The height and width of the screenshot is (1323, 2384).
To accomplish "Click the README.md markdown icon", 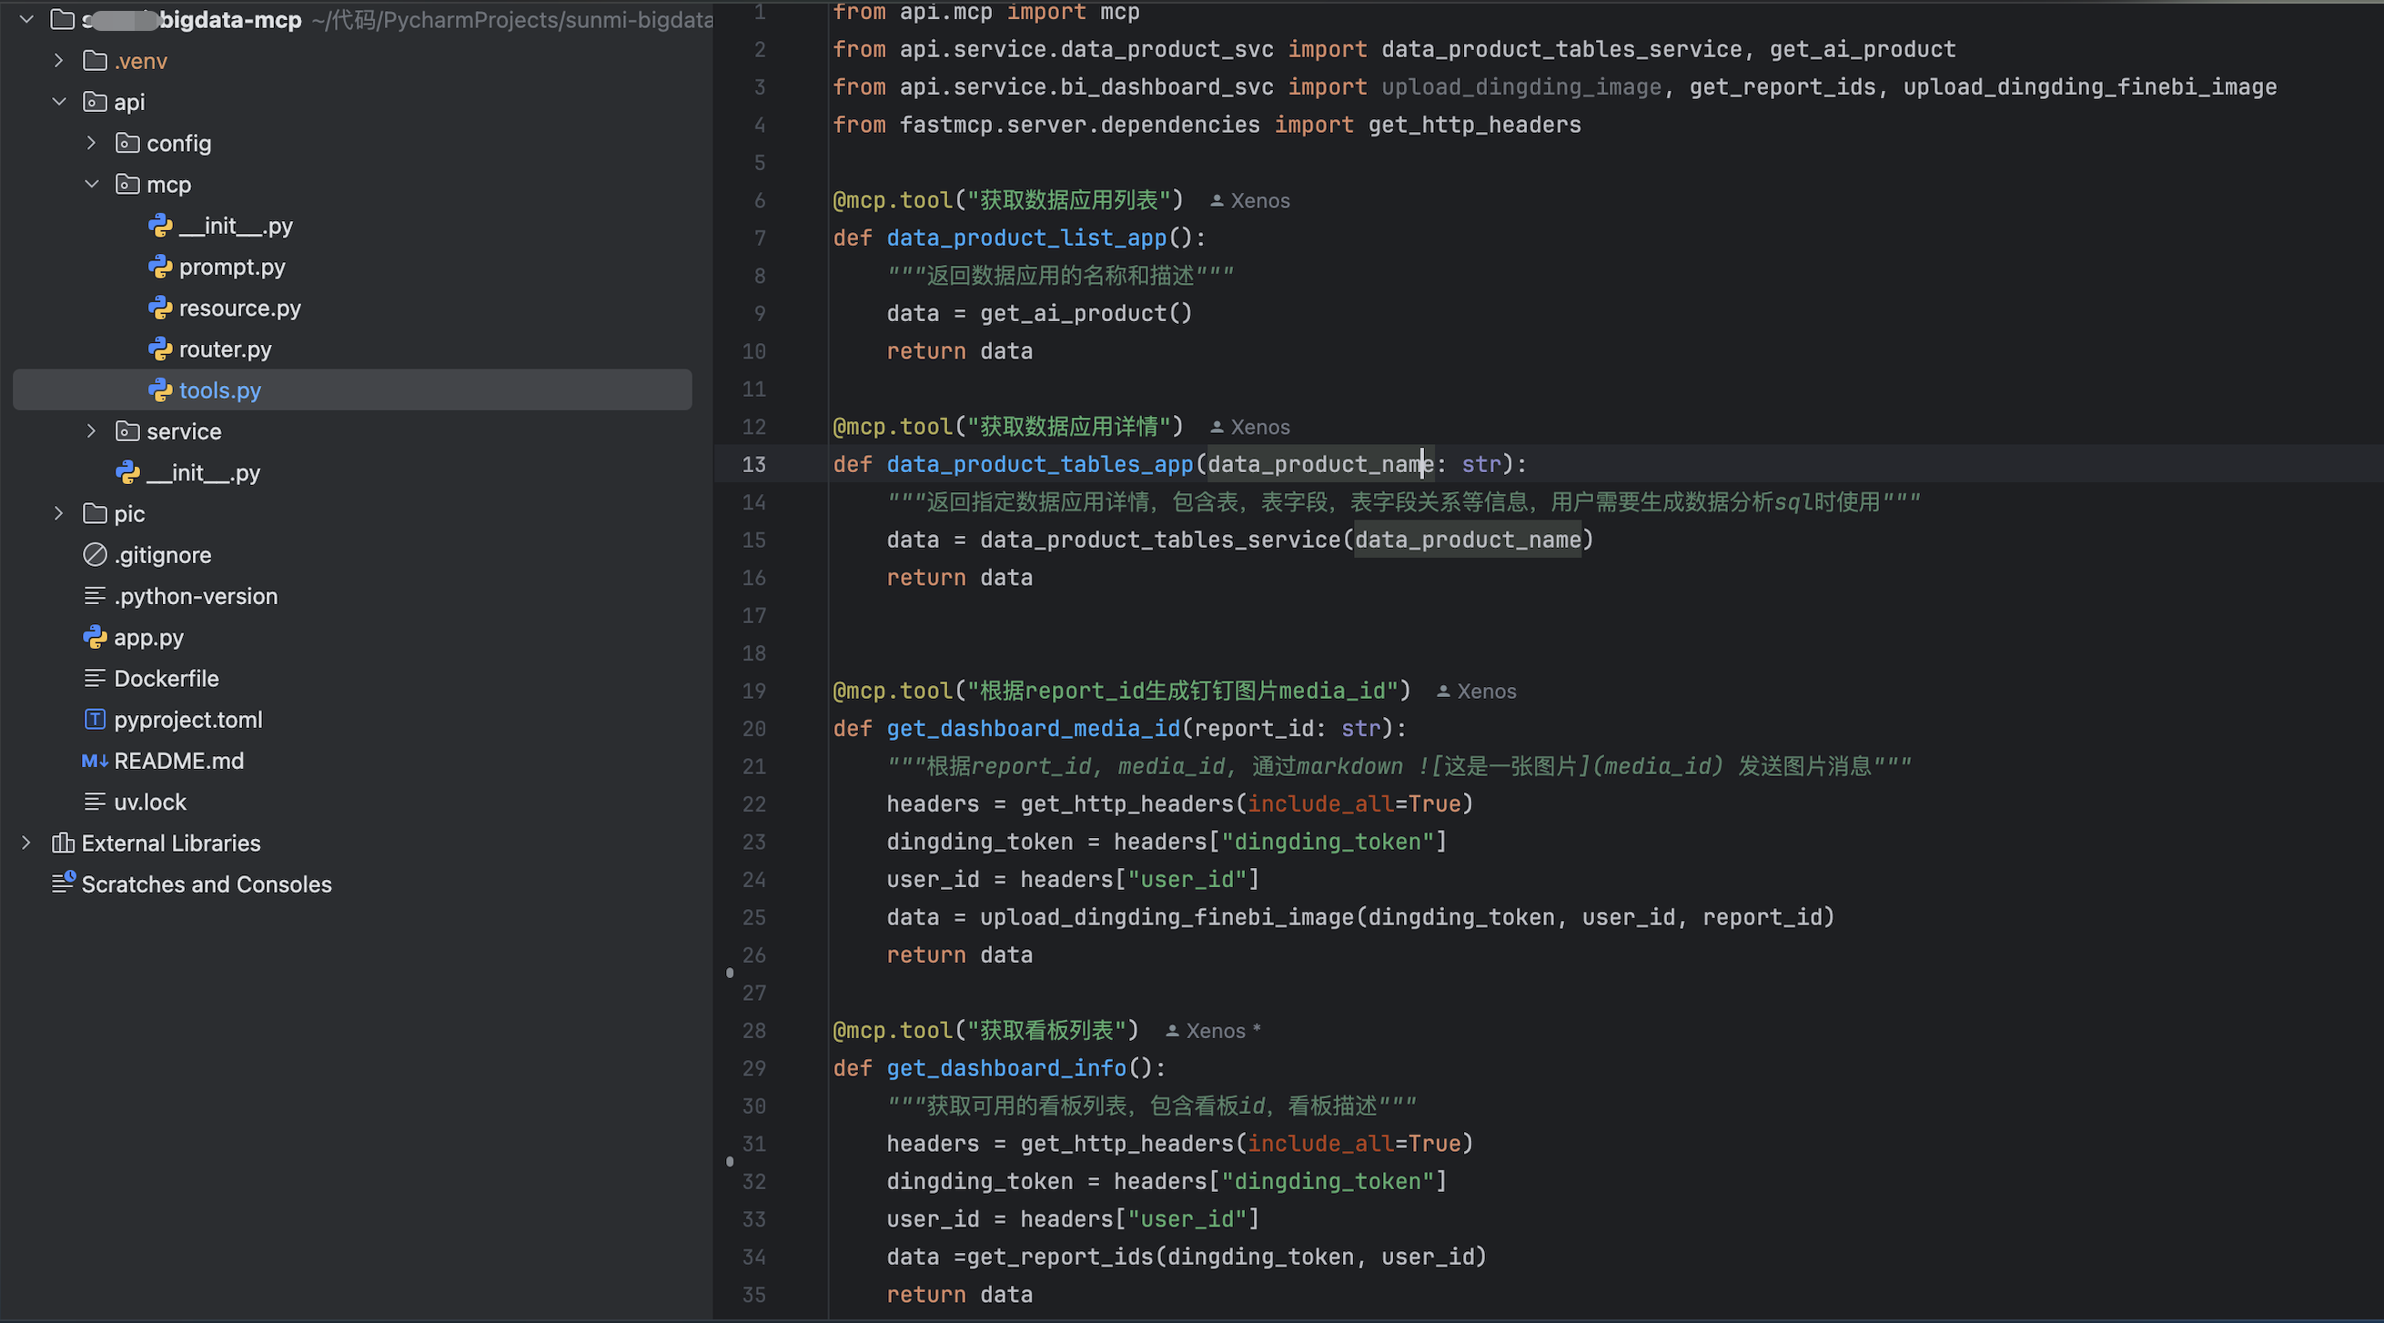I will pos(95,762).
